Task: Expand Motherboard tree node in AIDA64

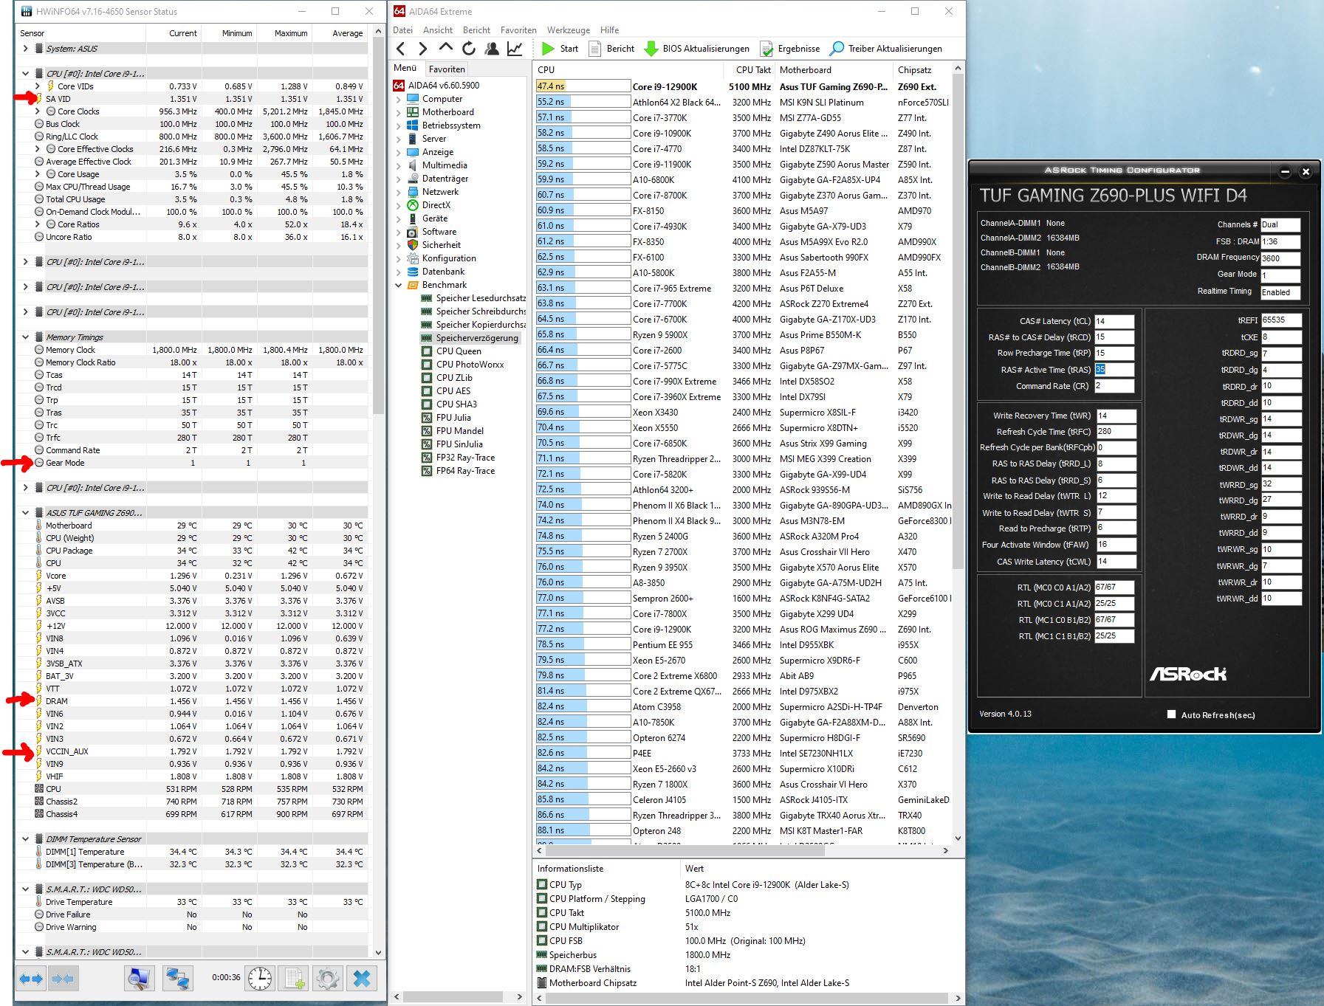Action: 399,112
